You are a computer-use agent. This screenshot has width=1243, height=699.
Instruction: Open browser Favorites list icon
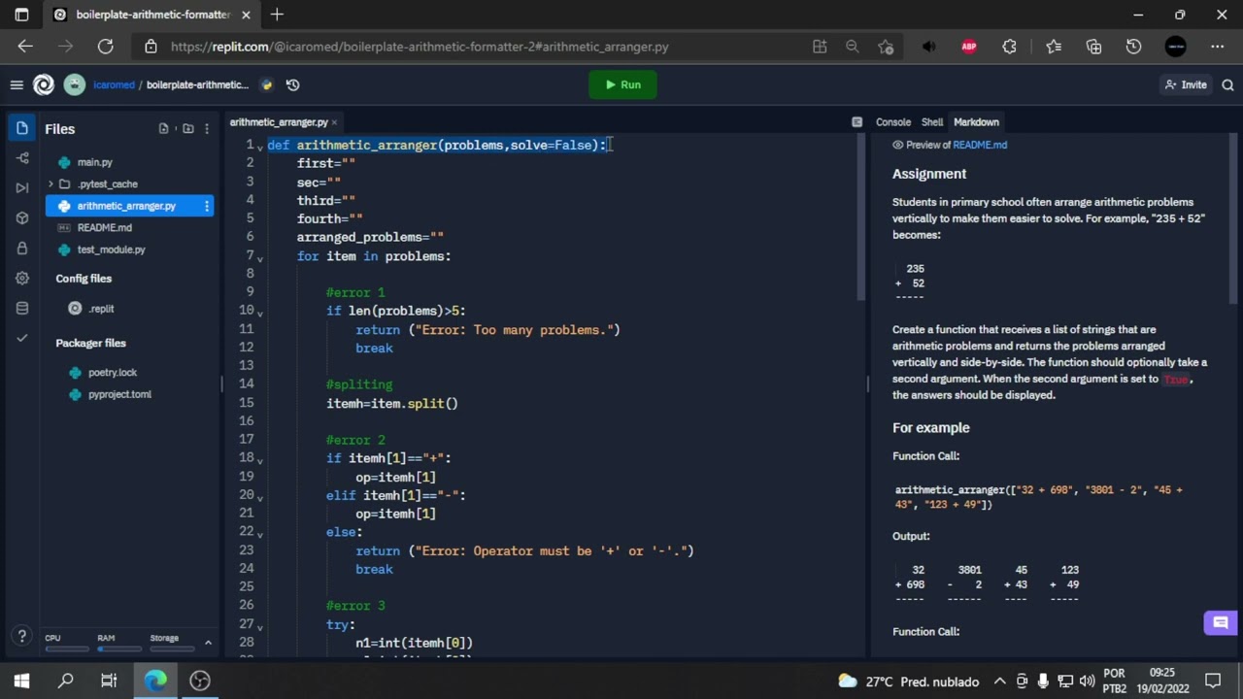(x=1054, y=46)
